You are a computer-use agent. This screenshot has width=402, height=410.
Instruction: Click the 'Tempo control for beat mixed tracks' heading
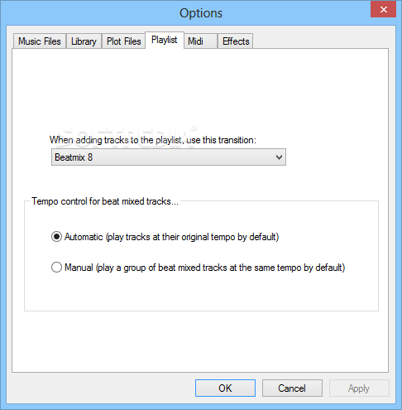click(x=105, y=201)
